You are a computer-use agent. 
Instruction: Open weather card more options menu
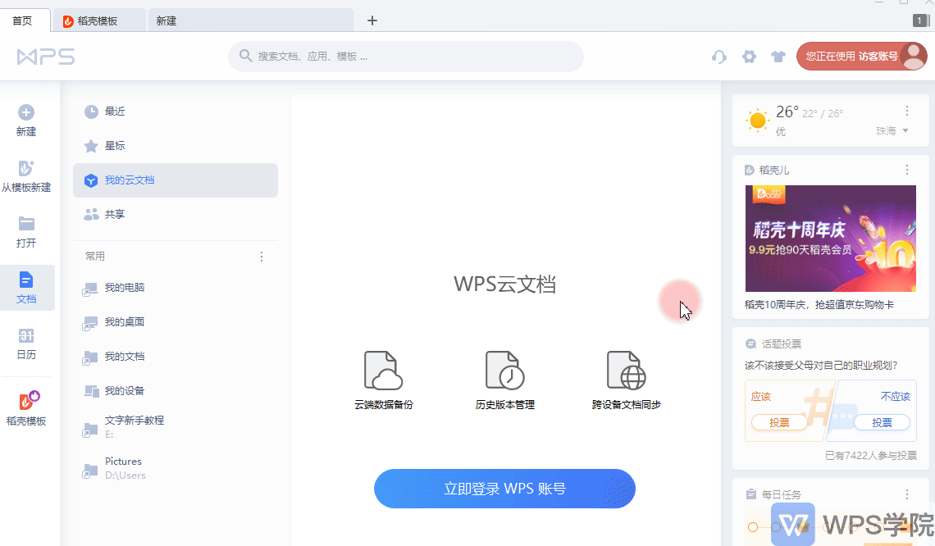point(907,111)
